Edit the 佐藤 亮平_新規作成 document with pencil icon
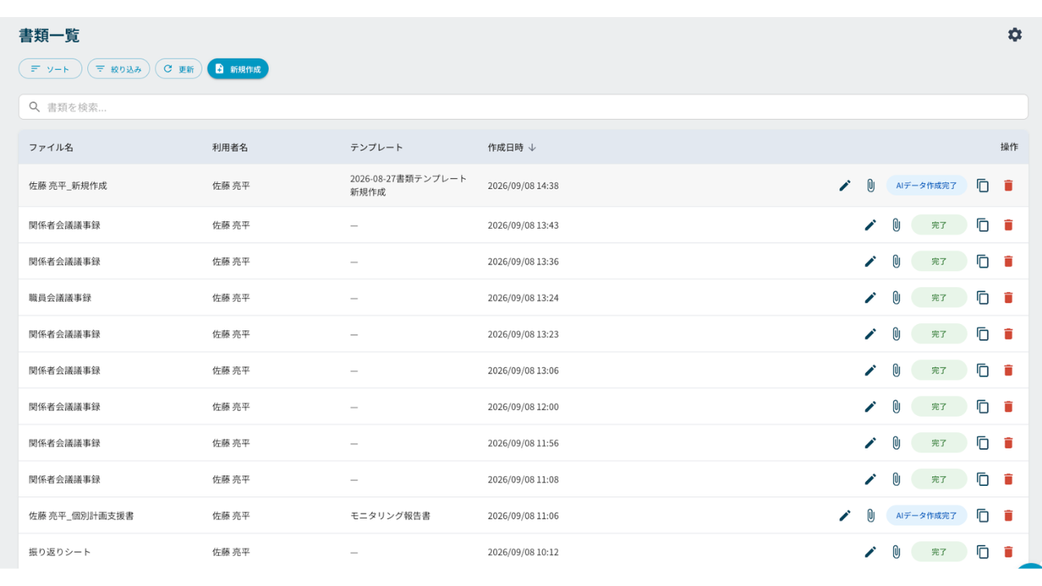 pyautogui.click(x=845, y=186)
